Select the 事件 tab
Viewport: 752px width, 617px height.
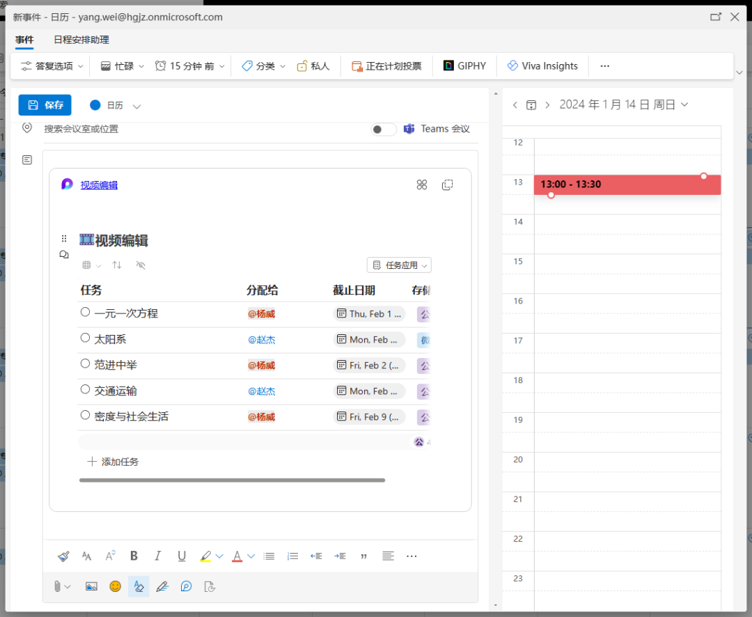click(24, 40)
